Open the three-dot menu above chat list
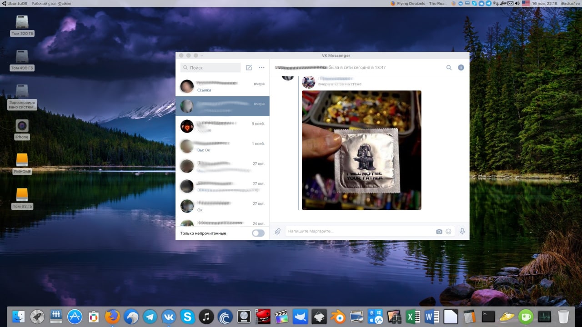 click(x=261, y=68)
